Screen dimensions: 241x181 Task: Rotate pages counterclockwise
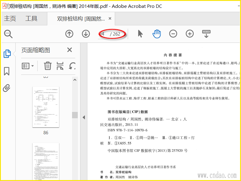[x=72, y=66]
